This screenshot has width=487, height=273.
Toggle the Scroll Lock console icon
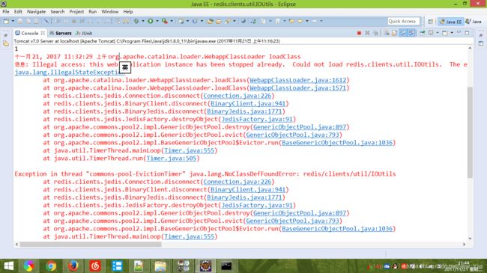pos(394,33)
